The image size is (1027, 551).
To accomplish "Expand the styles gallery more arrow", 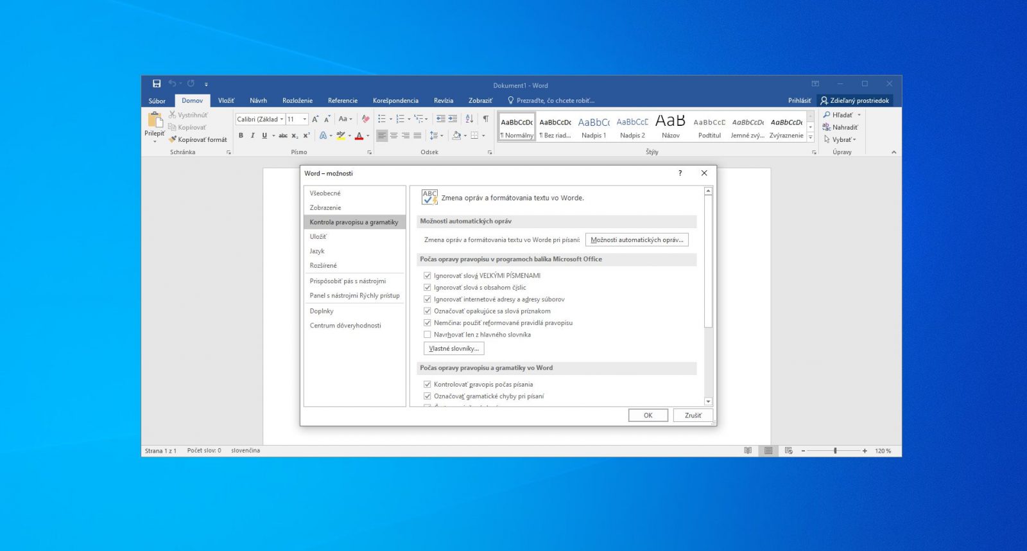I will click(x=811, y=137).
